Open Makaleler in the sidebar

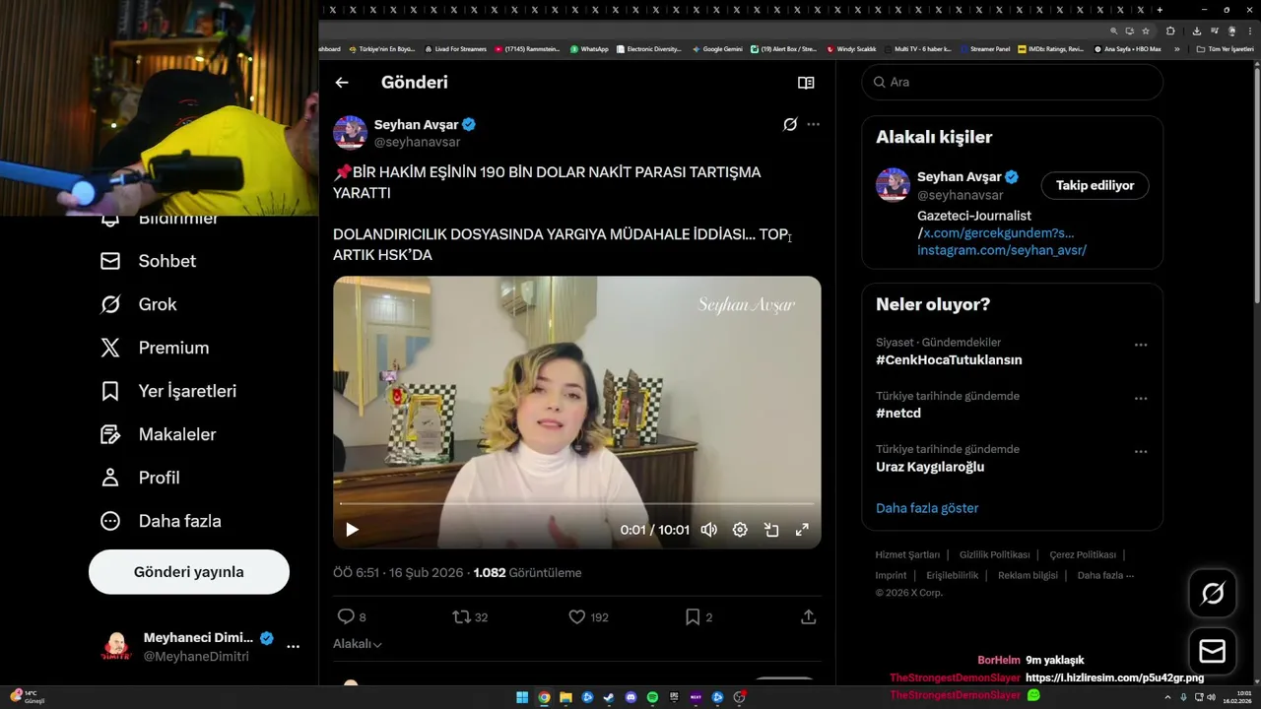(x=158, y=434)
